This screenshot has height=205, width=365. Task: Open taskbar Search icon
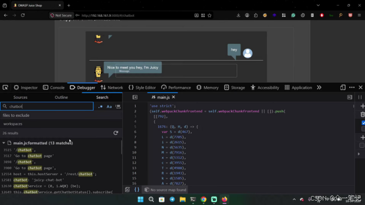tap(152, 199)
